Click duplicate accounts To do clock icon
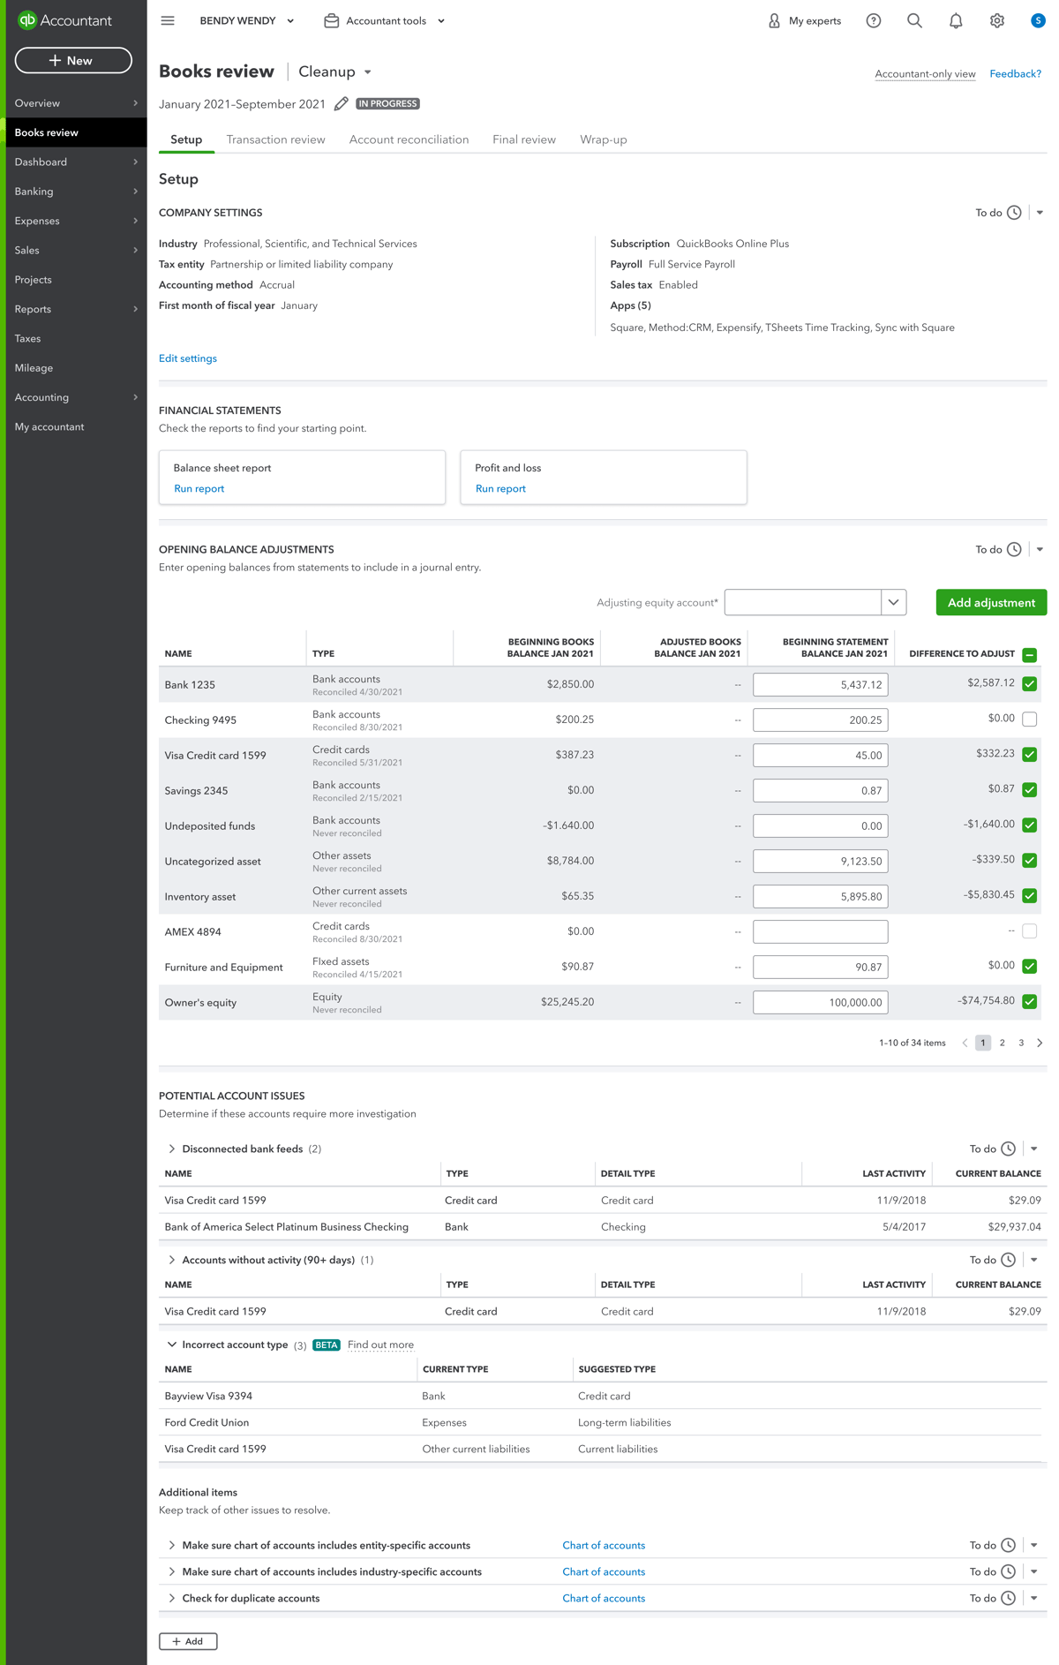 point(1009,1598)
